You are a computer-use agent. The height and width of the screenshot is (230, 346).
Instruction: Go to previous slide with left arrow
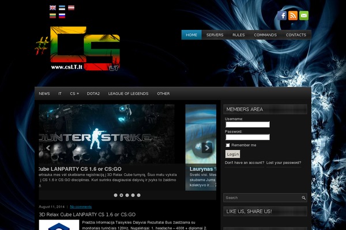click(x=48, y=148)
